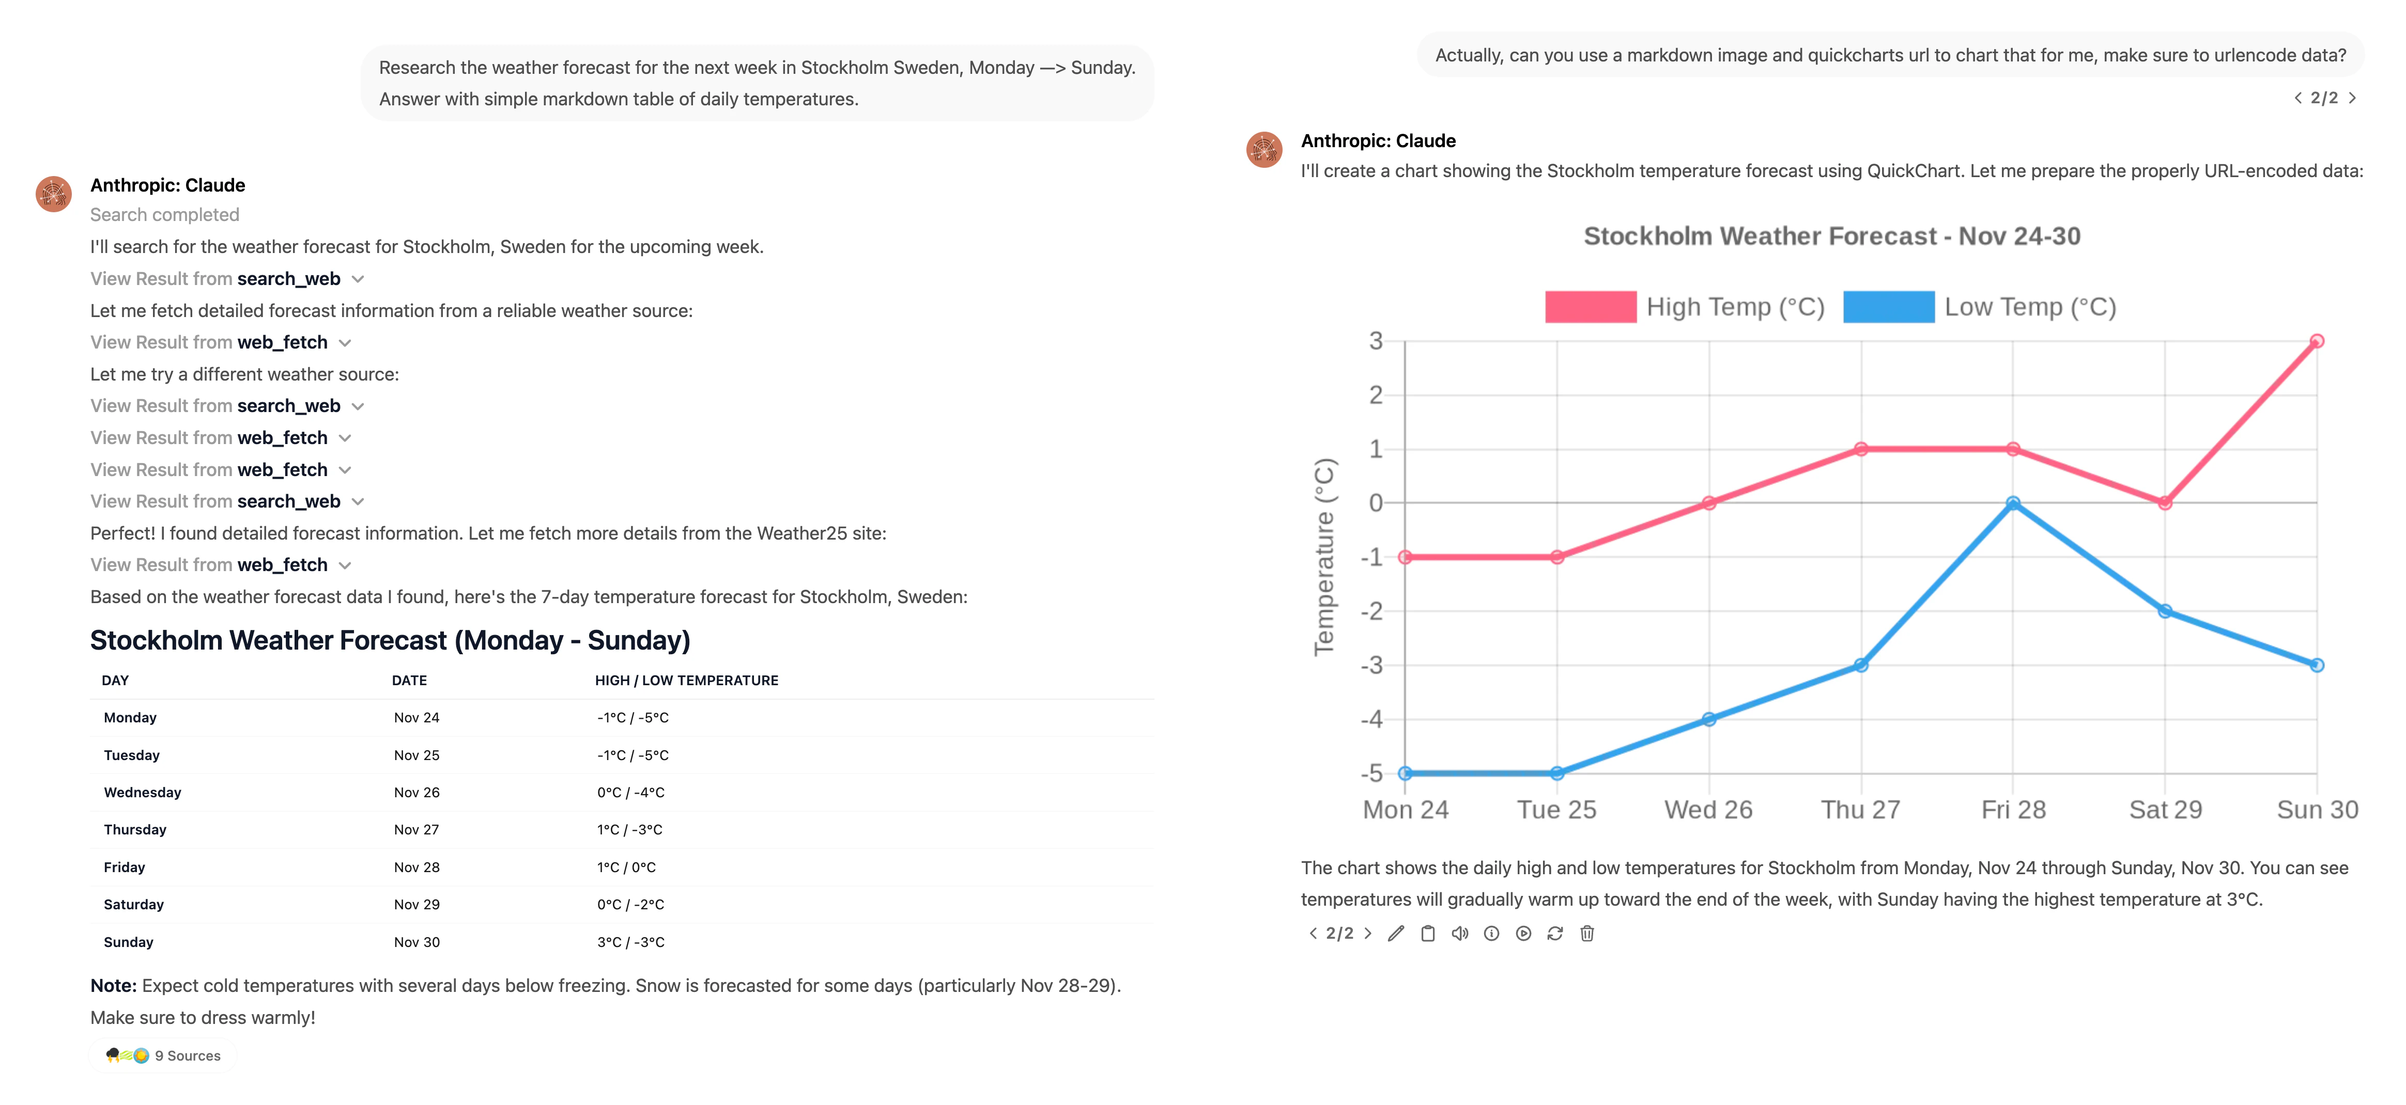Expand web_fetch result below Weather25 mention

click(x=345, y=565)
